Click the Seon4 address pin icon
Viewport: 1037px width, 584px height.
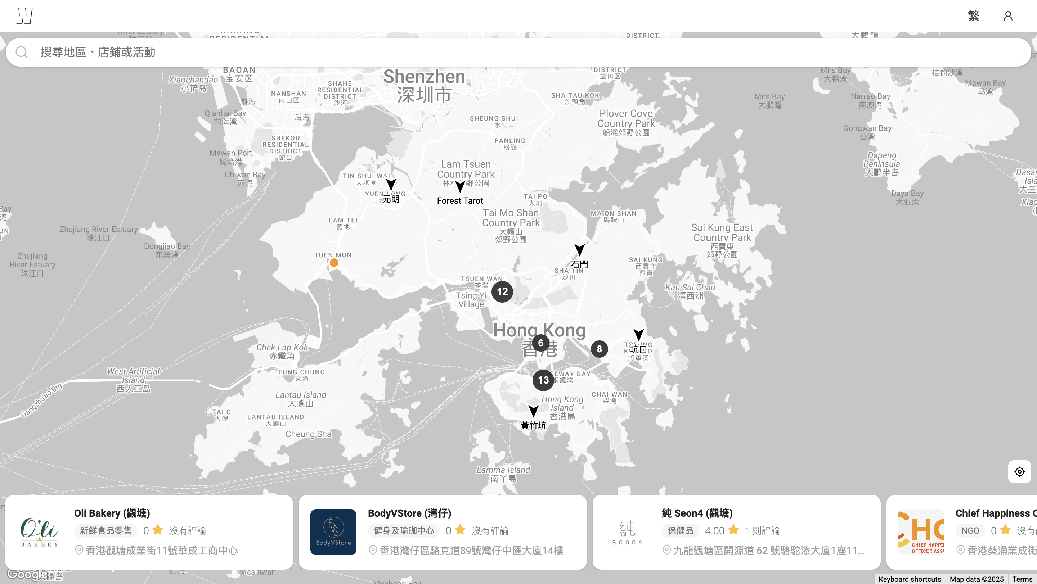(x=666, y=550)
